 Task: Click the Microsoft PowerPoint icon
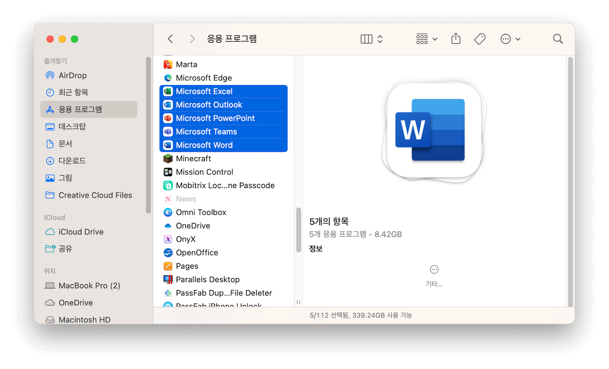coord(168,118)
